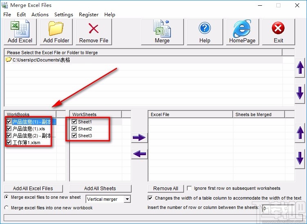Move merged sheet down with arrow
Viewport: 307px width, 224px height.
(300, 158)
